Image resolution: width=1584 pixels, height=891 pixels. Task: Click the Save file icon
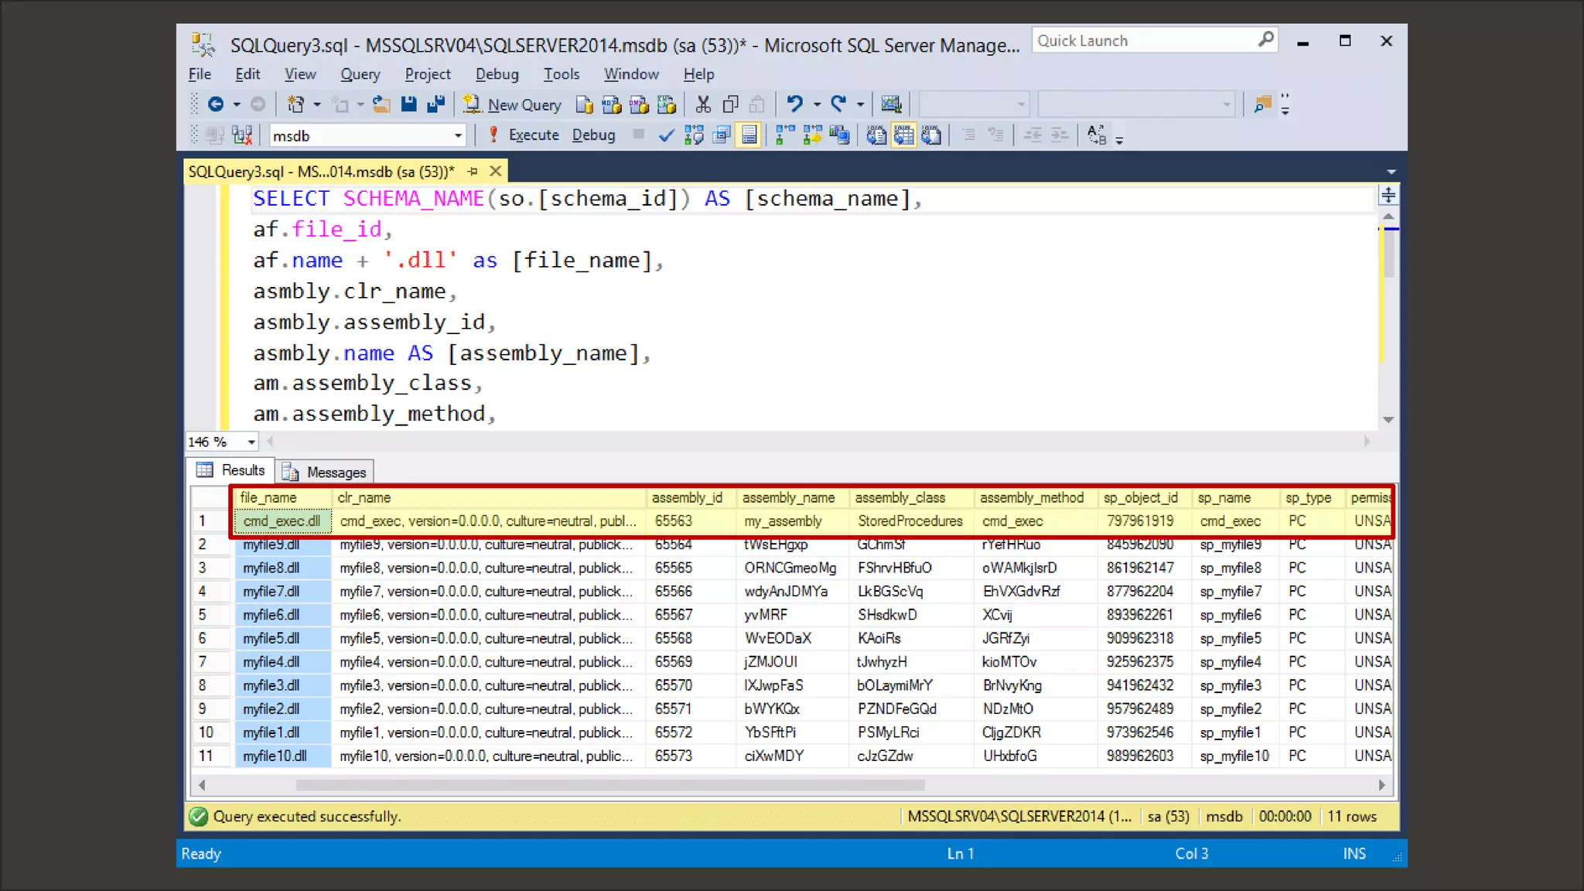click(408, 104)
